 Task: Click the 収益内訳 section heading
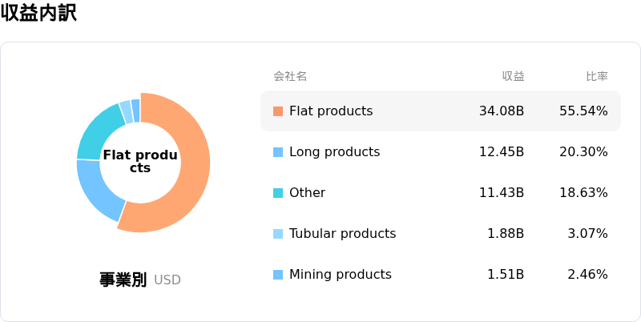pos(38,13)
